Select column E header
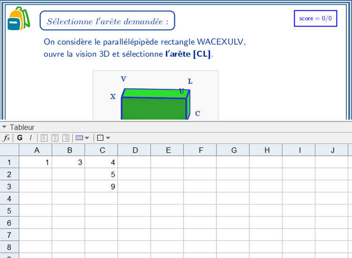This screenshot has height=258, width=352. (167, 150)
